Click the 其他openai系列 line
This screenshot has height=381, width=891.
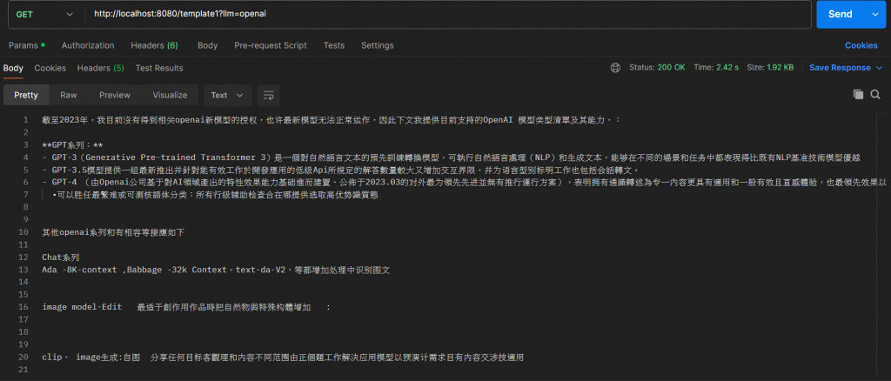[113, 232]
